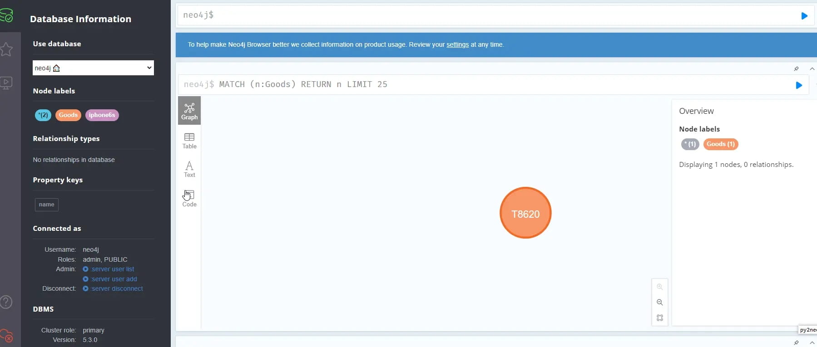Select the iphone6s node label
817x347 pixels.
pyautogui.click(x=102, y=115)
